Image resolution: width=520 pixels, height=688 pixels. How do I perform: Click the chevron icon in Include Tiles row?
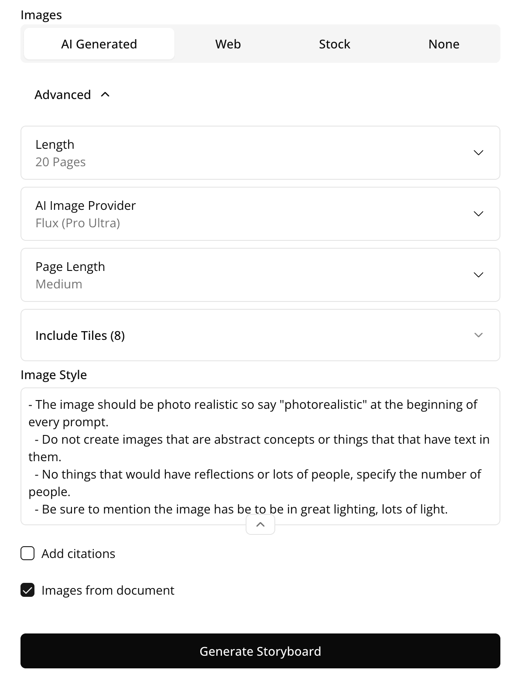point(479,335)
